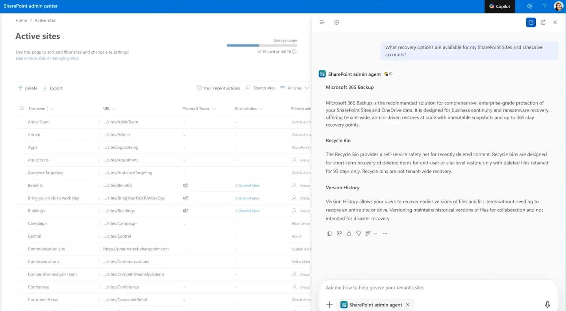The width and height of the screenshot is (566, 311).
Task: Open the URL column dropdown
Action: [x=115, y=109]
